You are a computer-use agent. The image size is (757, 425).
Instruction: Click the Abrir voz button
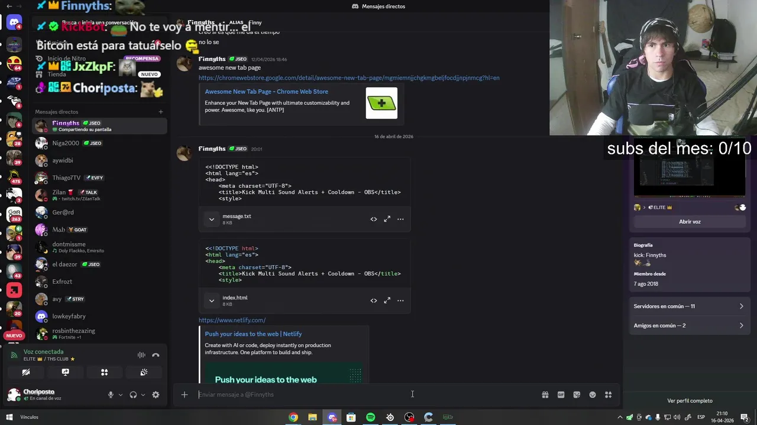(x=690, y=221)
